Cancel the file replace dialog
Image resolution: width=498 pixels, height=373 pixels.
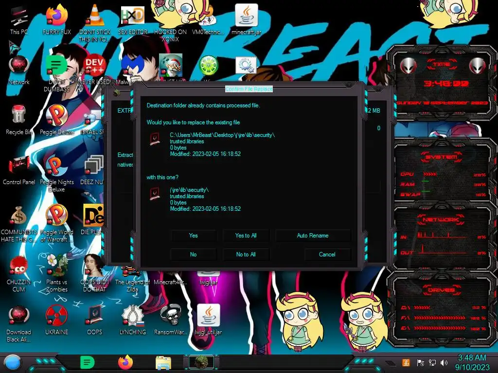pos(327,254)
